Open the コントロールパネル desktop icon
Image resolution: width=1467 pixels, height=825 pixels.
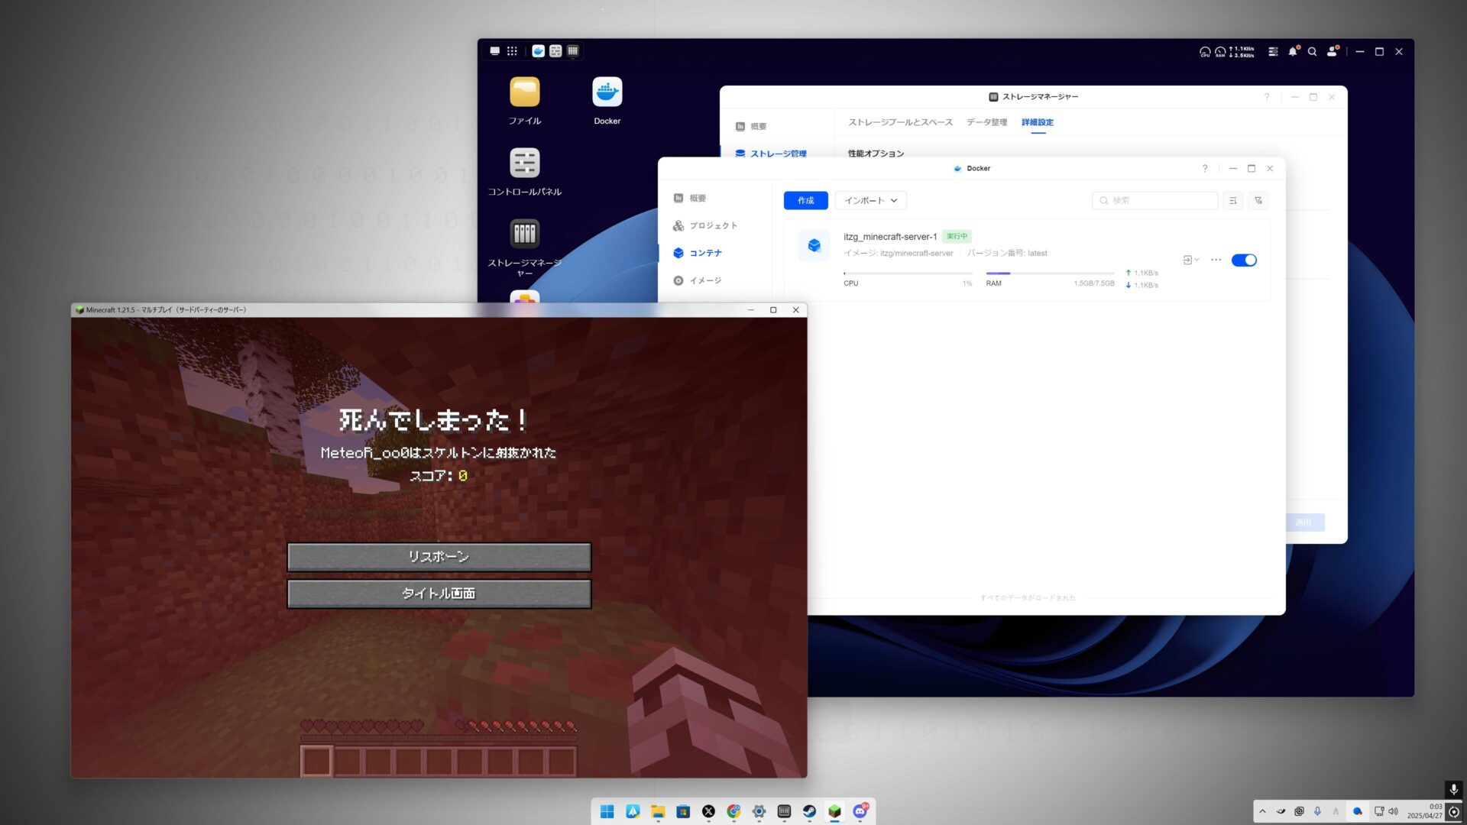click(524, 163)
